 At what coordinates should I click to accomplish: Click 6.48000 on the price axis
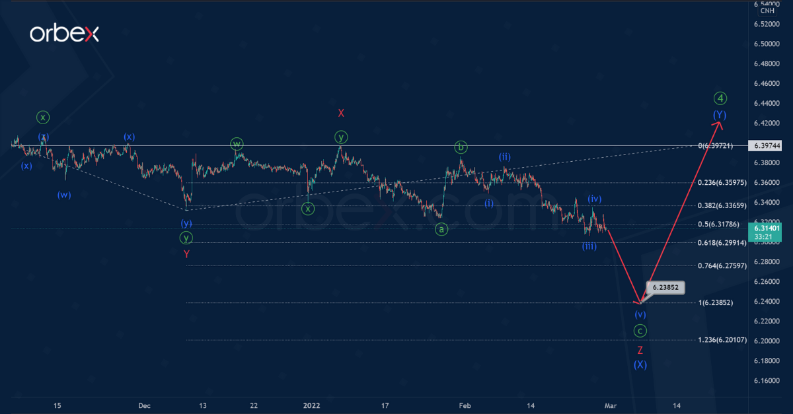767,64
